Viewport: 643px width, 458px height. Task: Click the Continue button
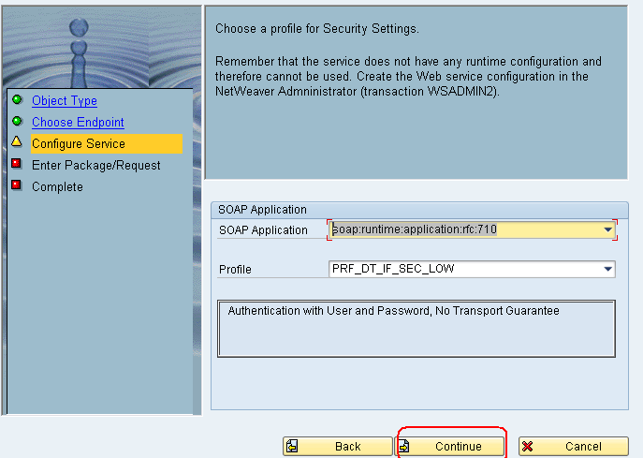click(450, 446)
